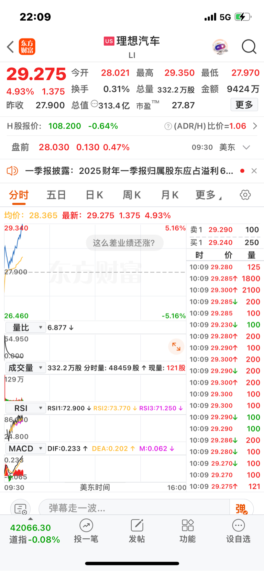
Task: Tap the trade row with volume 2100
Action: click(225, 290)
